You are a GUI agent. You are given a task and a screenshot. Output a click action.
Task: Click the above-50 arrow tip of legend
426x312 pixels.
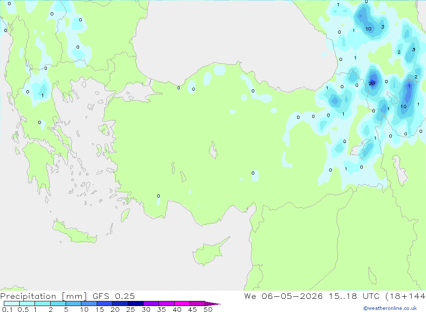click(x=213, y=303)
